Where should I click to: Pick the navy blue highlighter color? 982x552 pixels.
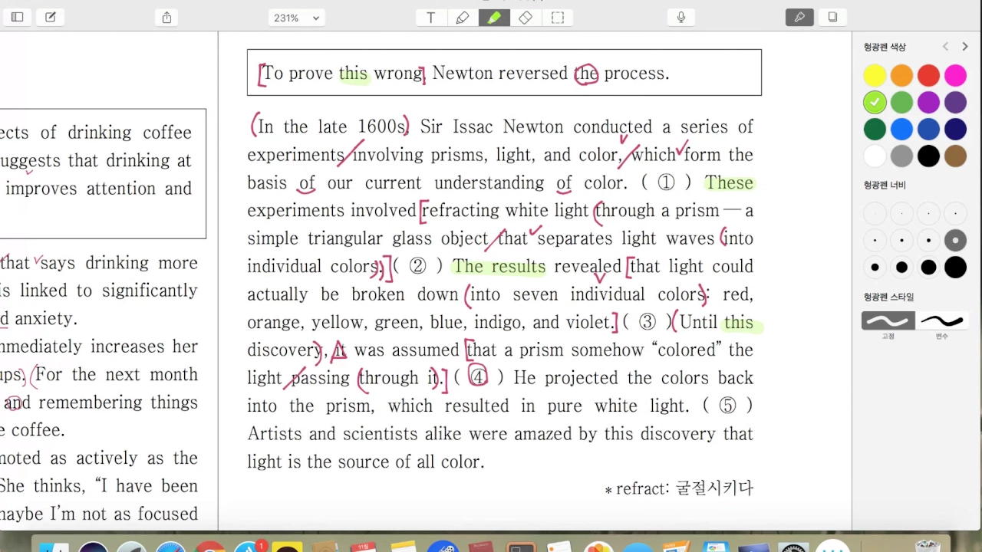point(955,129)
